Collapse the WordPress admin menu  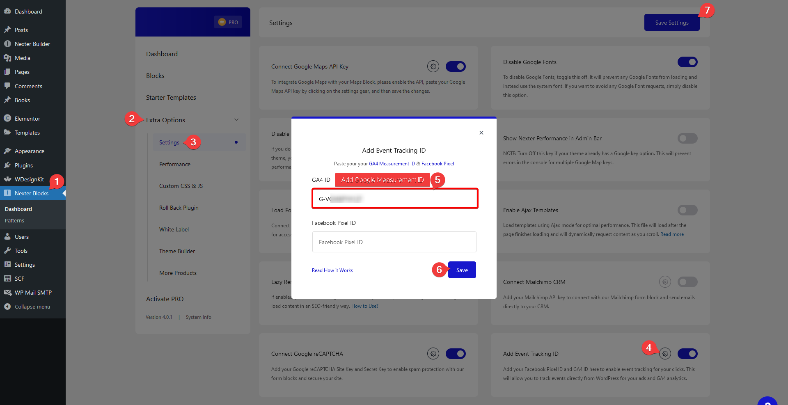click(x=32, y=307)
